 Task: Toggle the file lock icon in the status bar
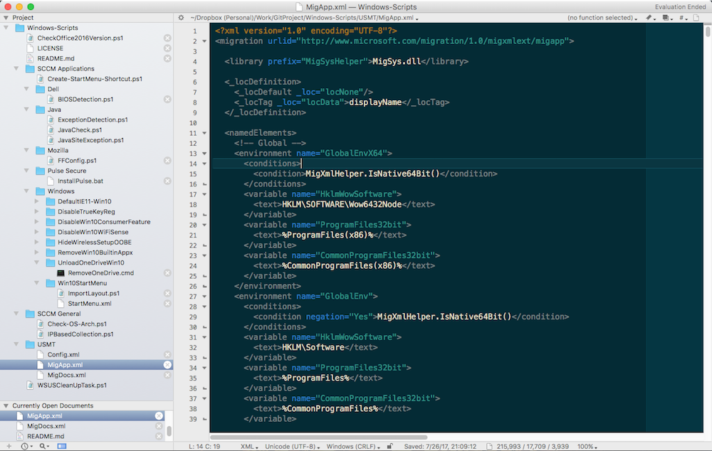point(389,446)
